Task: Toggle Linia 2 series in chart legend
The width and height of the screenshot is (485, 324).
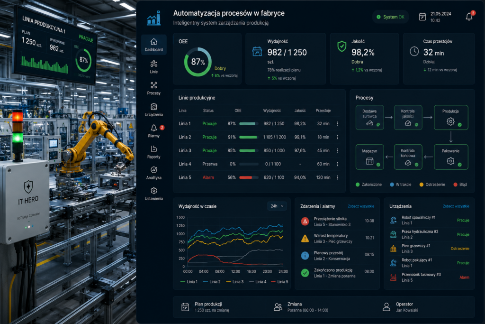Action: coord(212,282)
